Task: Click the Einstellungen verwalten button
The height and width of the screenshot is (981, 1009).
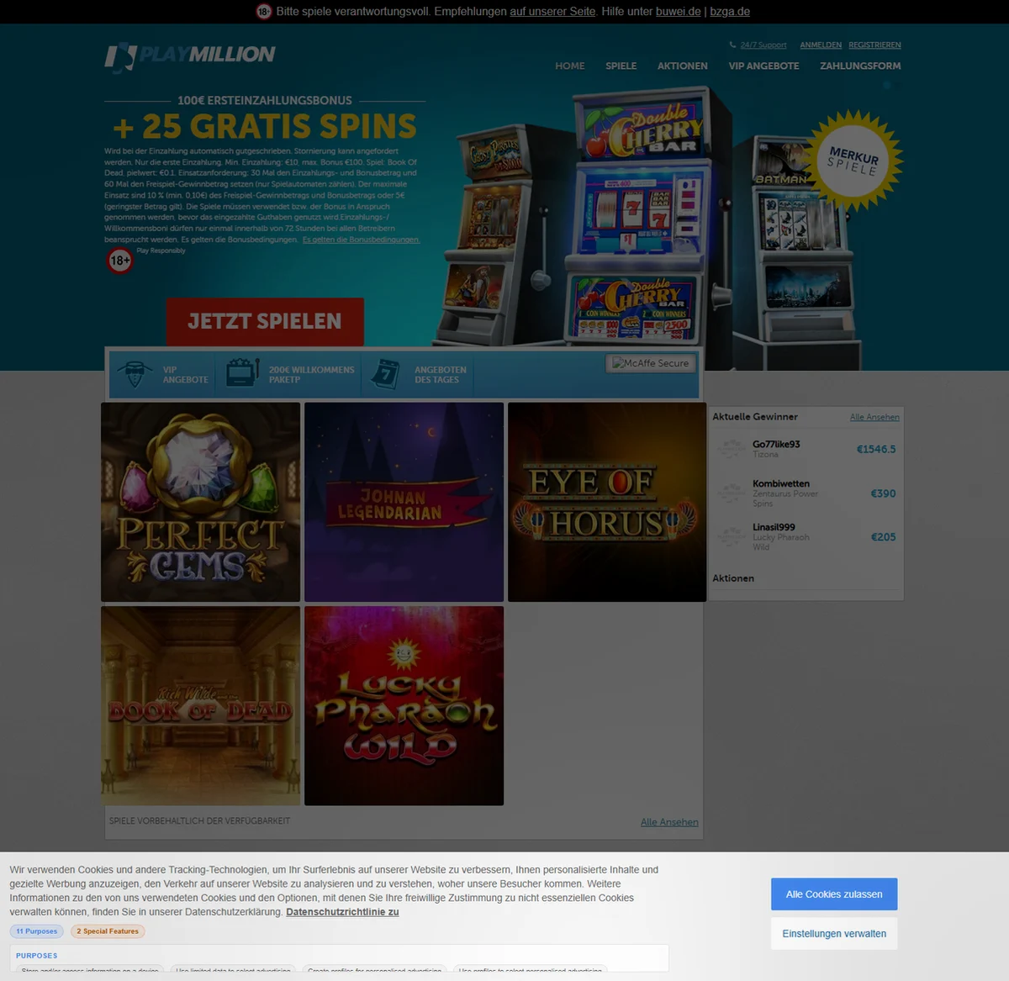Action: tap(834, 934)
